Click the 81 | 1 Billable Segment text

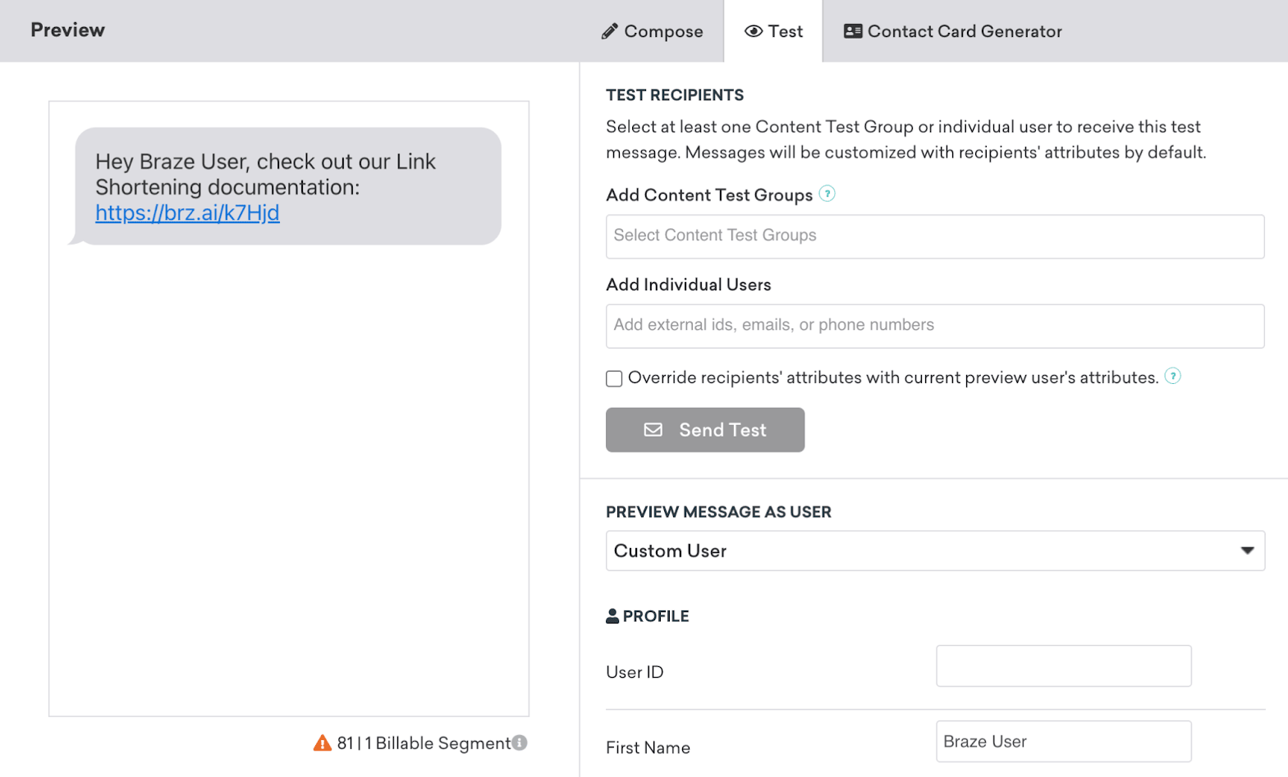(424, 743)
